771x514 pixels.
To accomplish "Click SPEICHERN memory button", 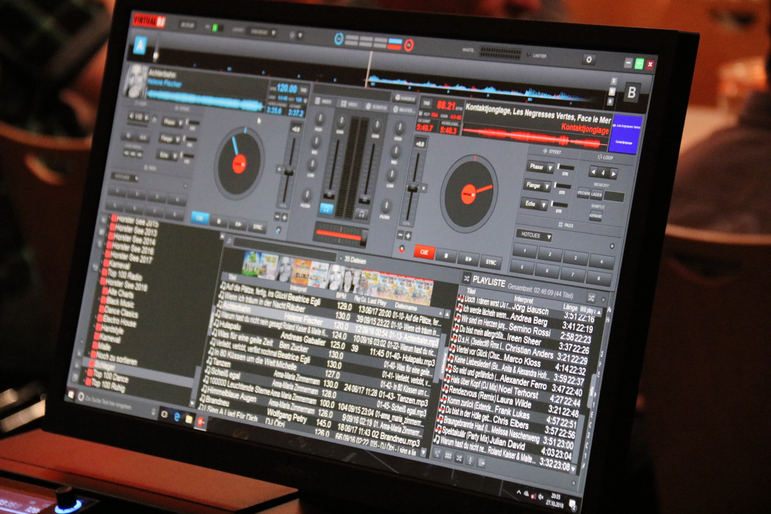I will [583, 193].
